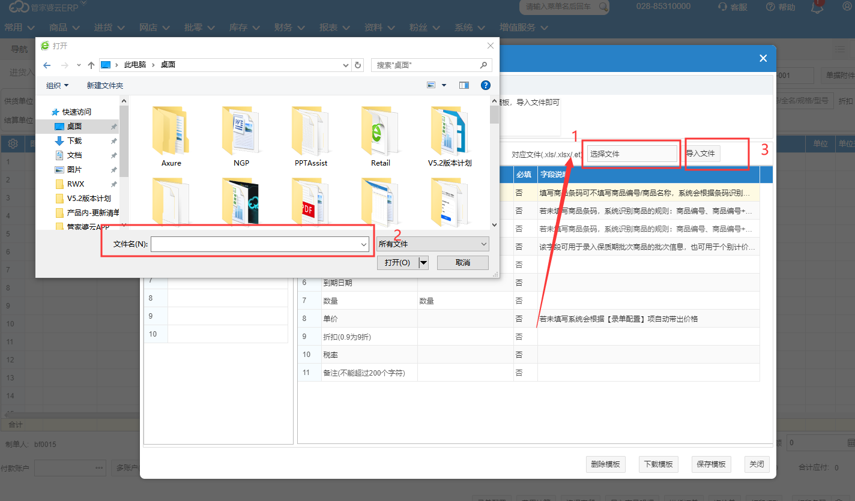Click the 删除模板 button

click(x=606, y=464)
